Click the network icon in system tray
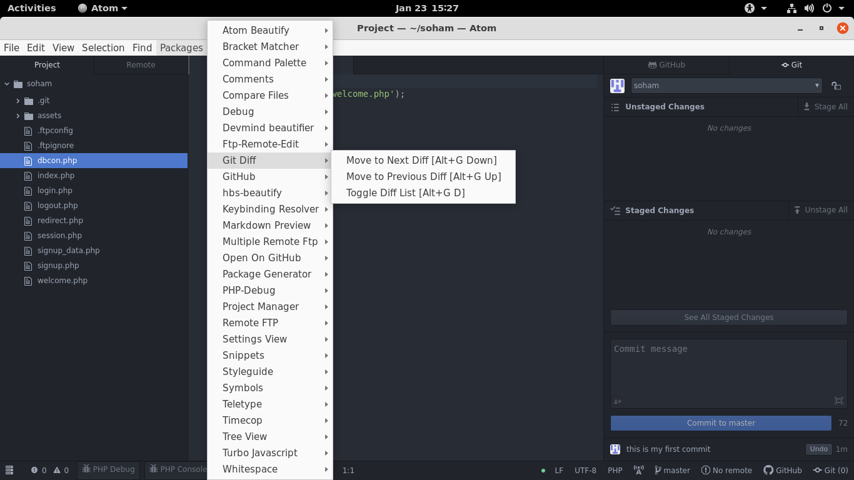 click(x=791, y=8)
